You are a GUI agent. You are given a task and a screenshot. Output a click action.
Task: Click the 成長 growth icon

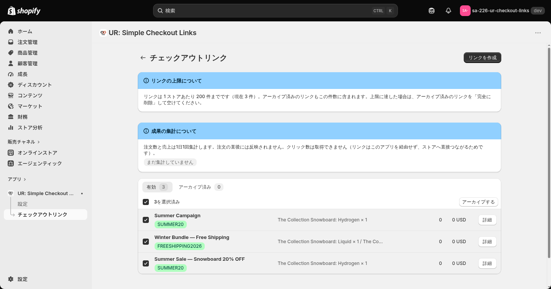tap(11, 74)
